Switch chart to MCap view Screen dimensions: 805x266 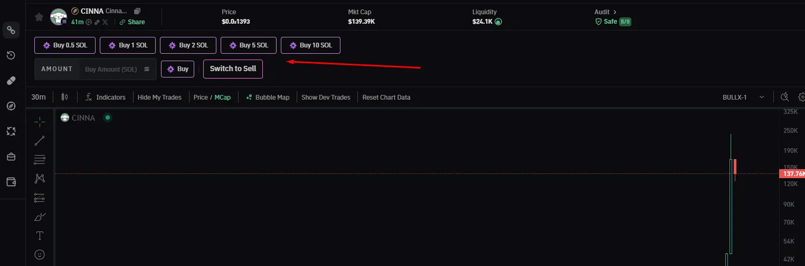tap(222, 97)
